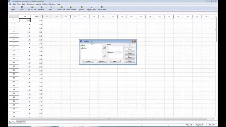
Task: Open the Analyze menu
Action: point(38,4)
